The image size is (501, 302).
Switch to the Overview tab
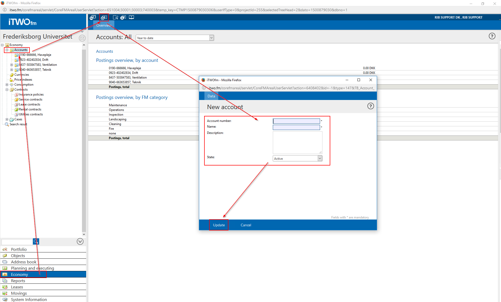[x=104, y=25]
